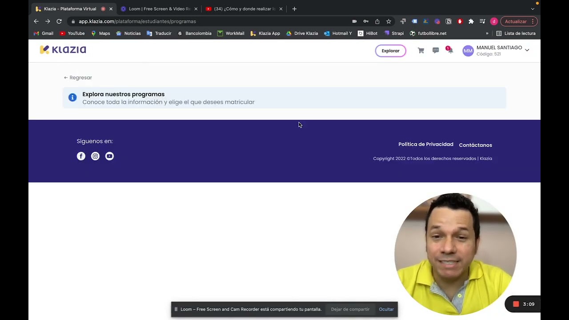Open the Contáctanos link
The height and width of the screenshot is (320, 569).
475,145
